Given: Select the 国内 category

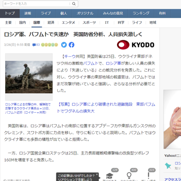Looking at the screenshot, I should 22,23.
